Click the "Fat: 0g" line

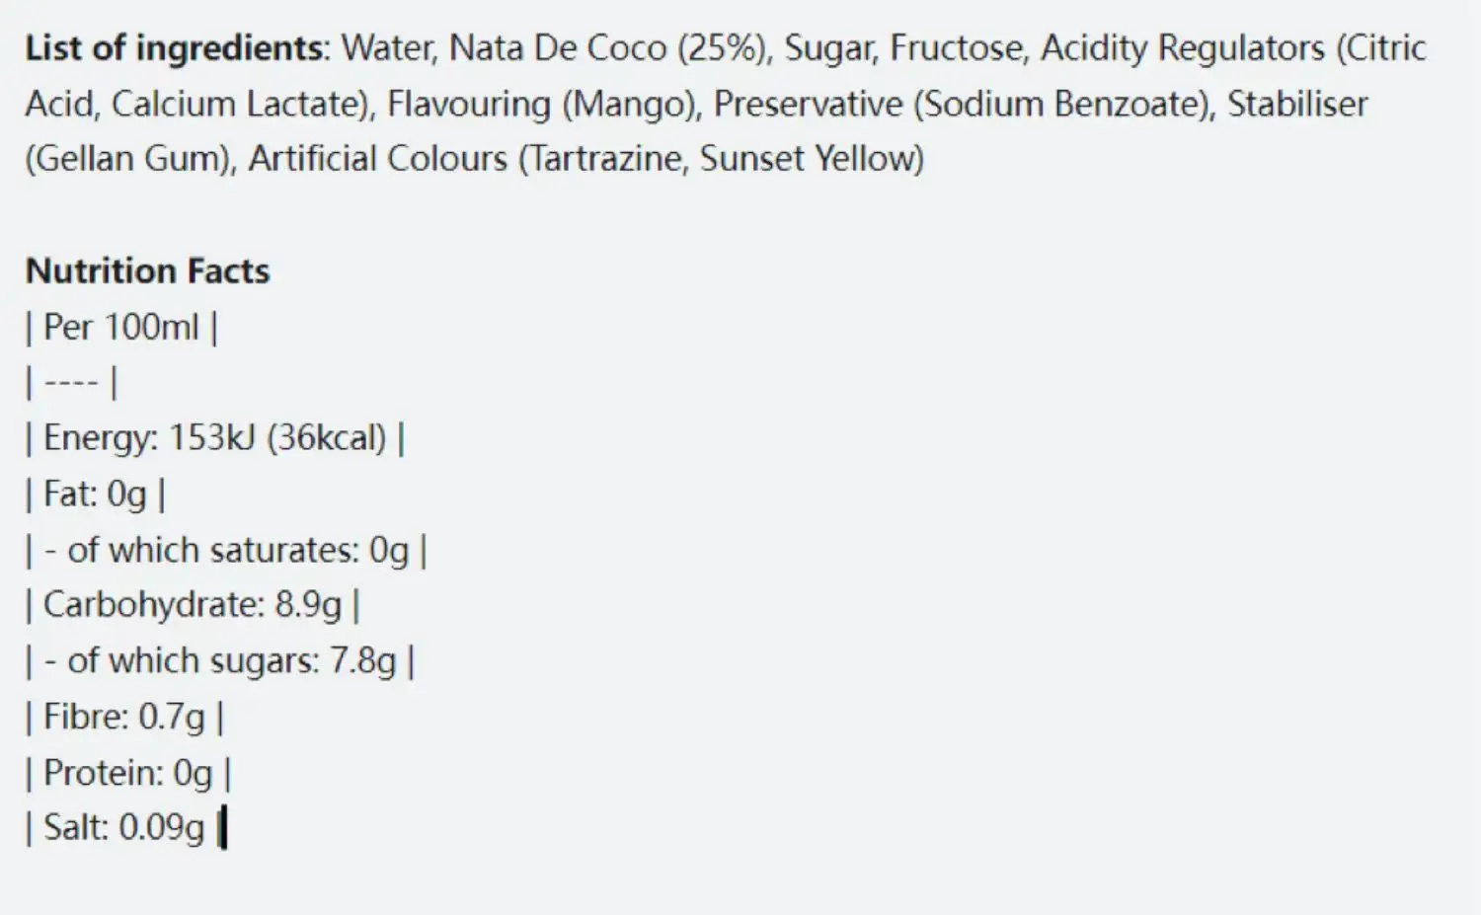click(95, 494)
